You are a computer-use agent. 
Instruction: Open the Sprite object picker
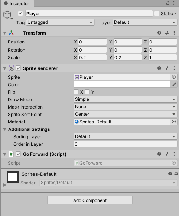(x=174, y=77)
